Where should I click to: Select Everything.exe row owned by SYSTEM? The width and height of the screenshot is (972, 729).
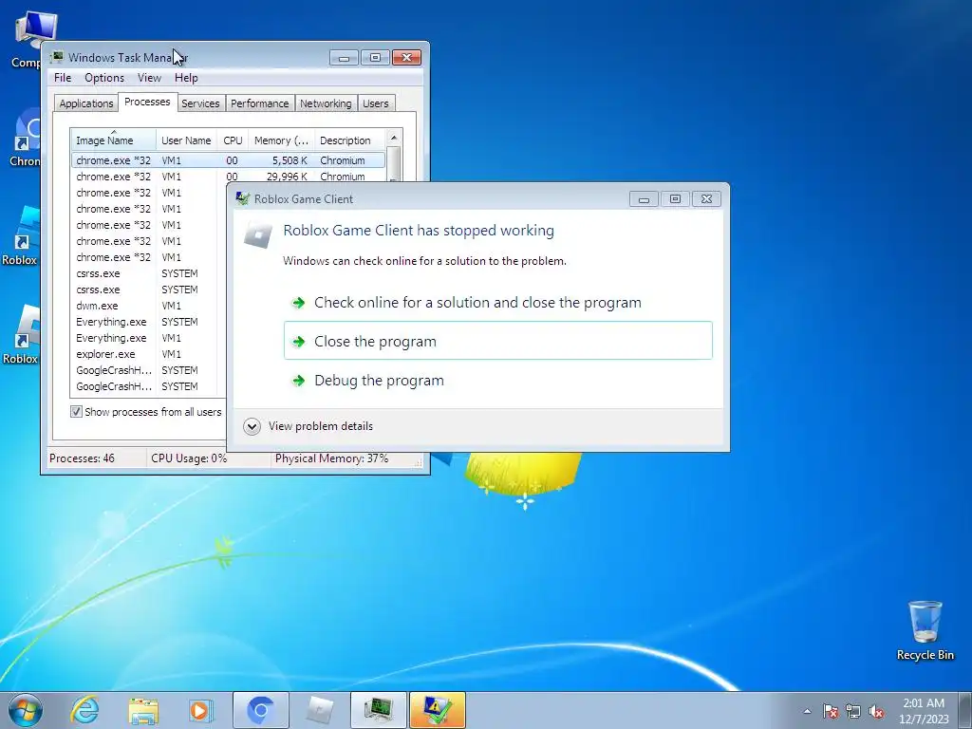point(147,322)
